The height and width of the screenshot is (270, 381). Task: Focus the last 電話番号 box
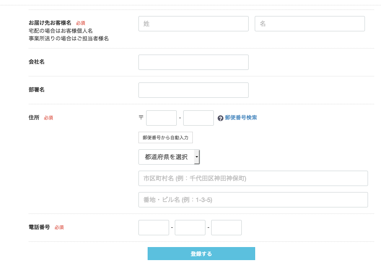pyautogui.click(x=226, y=228)
